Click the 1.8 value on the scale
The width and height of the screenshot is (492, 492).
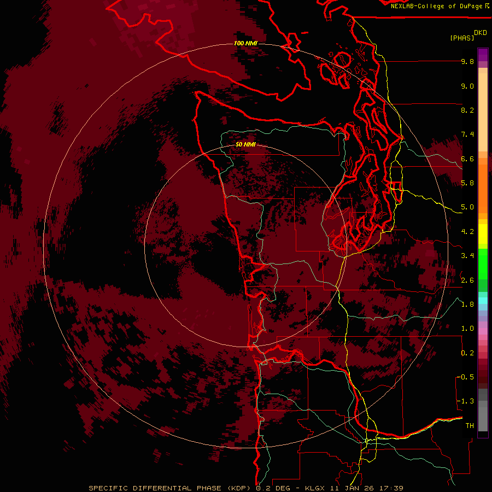pos(467,304)
